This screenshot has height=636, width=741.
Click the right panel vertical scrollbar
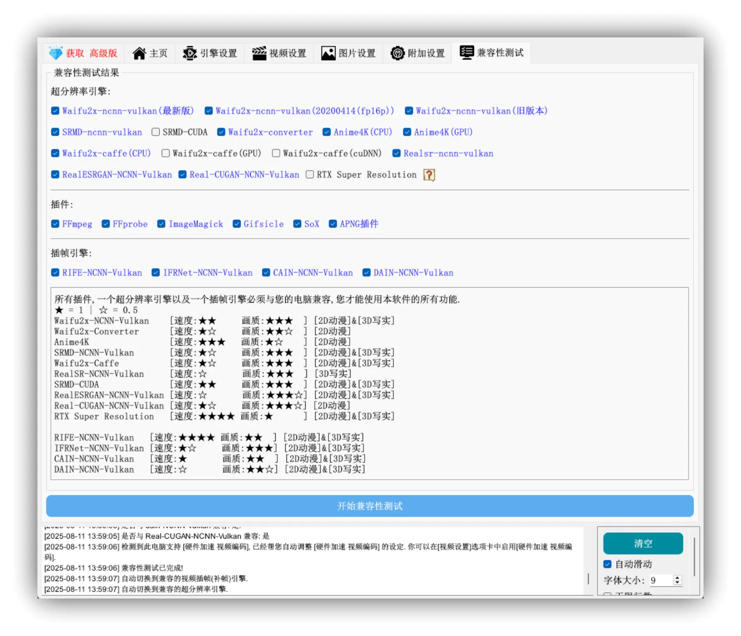tap(694, 556)
